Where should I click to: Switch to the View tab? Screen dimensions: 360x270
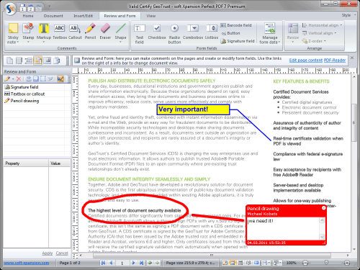coord(151,16)
